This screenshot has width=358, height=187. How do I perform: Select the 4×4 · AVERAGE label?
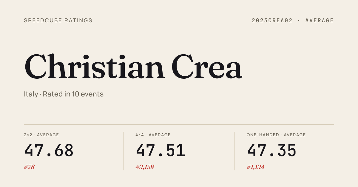pos(153,135)
